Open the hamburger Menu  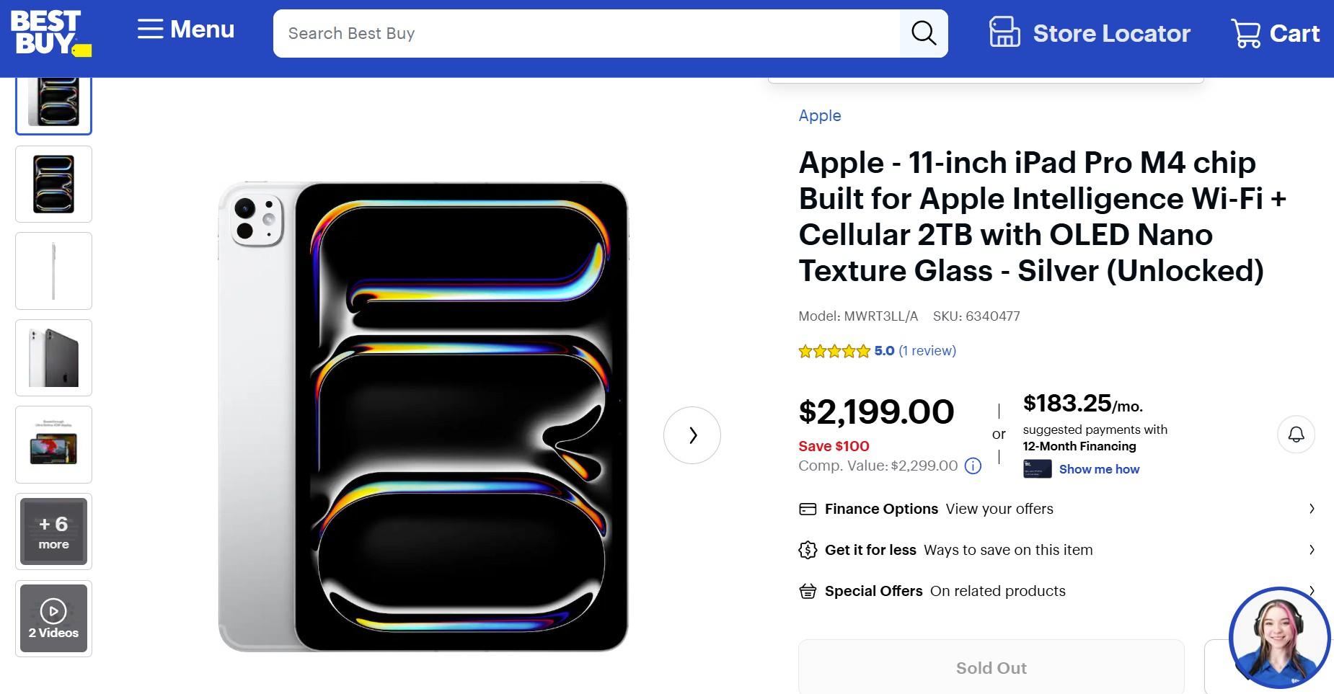coord(186,30)
